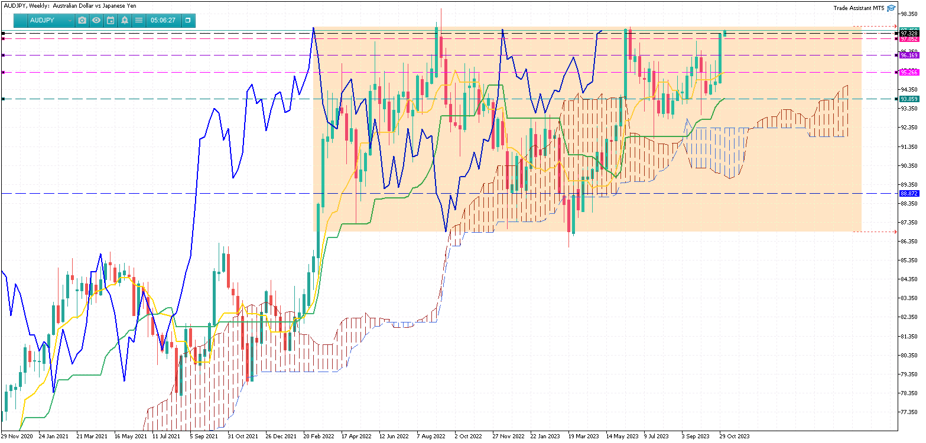Click the 29 Oct 2023 date on time axis
The height and width of the screenshot is (443, 926).
(x=735, y=437)
